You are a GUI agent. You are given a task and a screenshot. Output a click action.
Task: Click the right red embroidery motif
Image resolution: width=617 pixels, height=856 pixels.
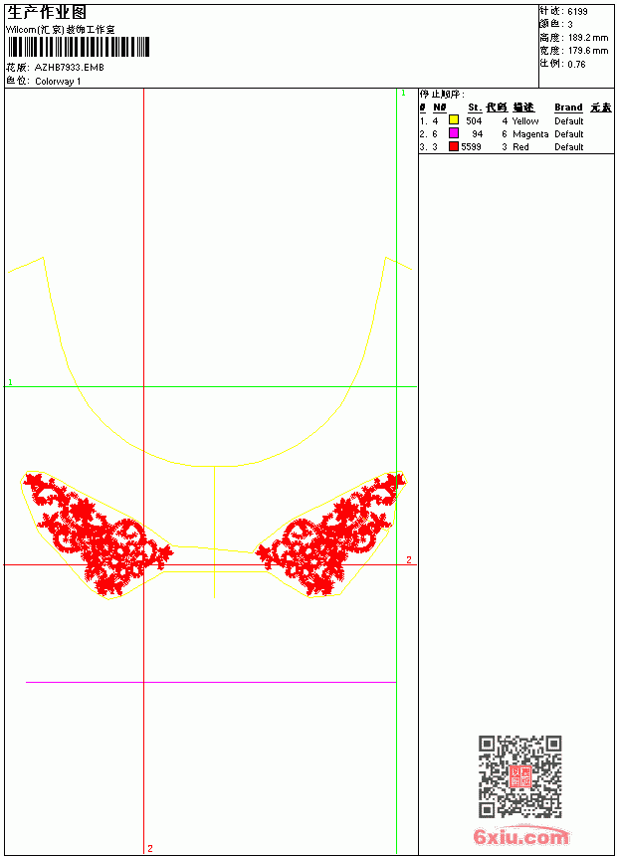[330, 534]
